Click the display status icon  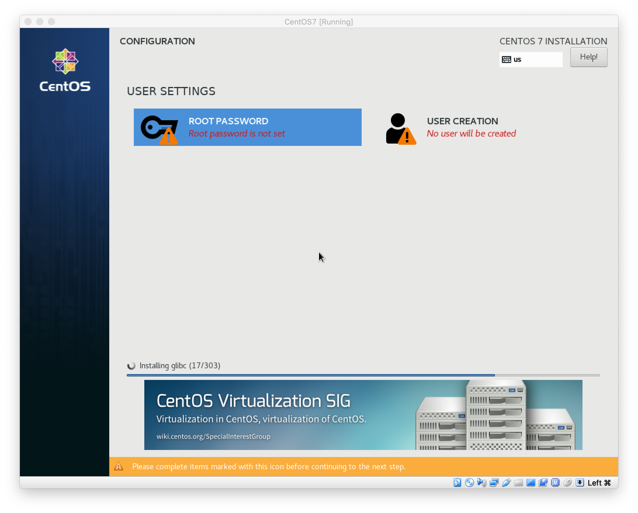coord(530,483)
